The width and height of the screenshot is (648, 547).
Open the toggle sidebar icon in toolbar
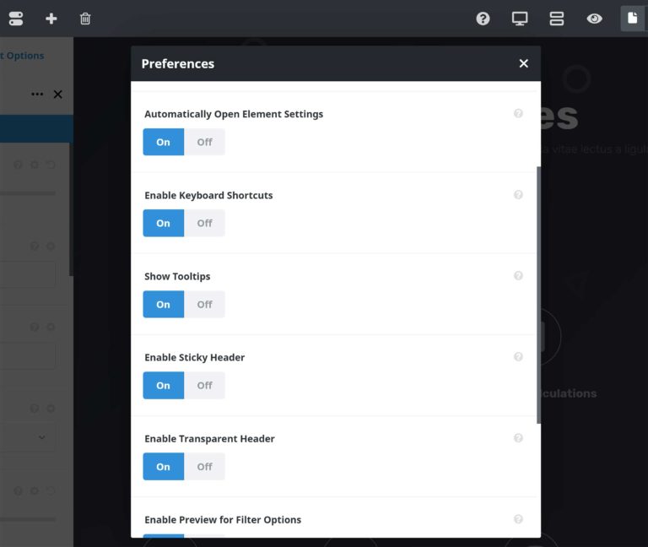tap(16, 19)
